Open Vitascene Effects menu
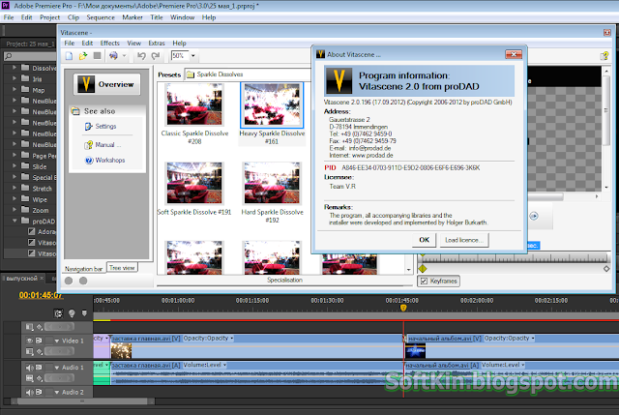 pyautogui.click(x=109, y=43)
